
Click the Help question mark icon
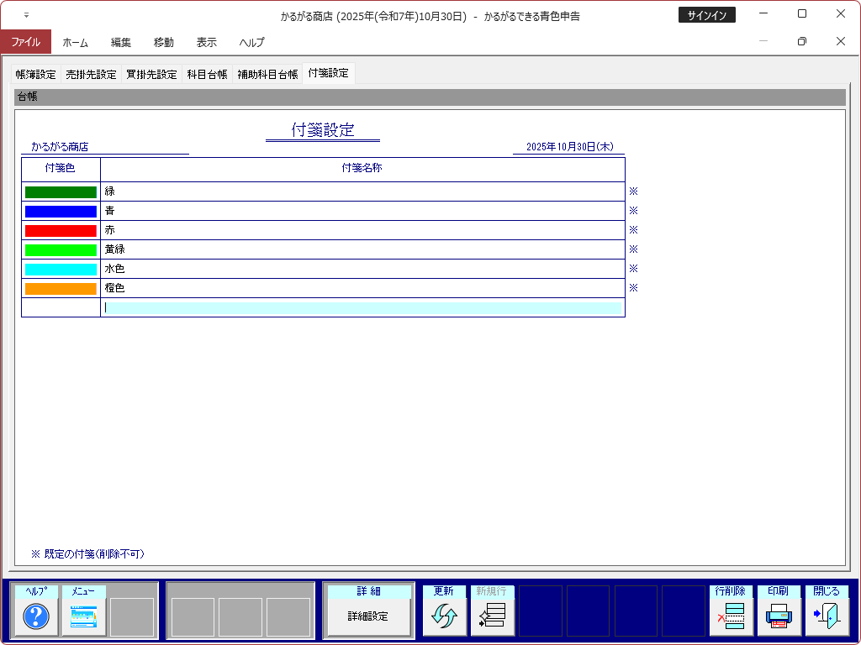(36, 617)
